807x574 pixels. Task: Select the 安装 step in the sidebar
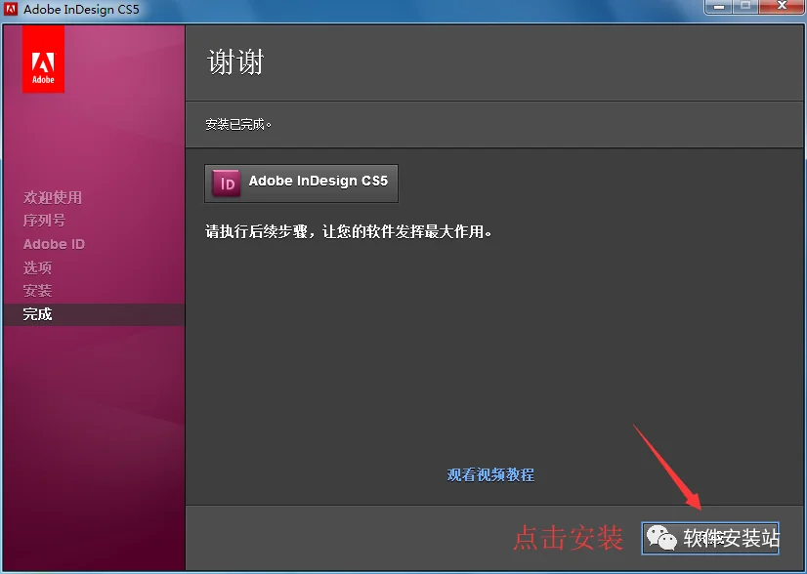point(37,291)
